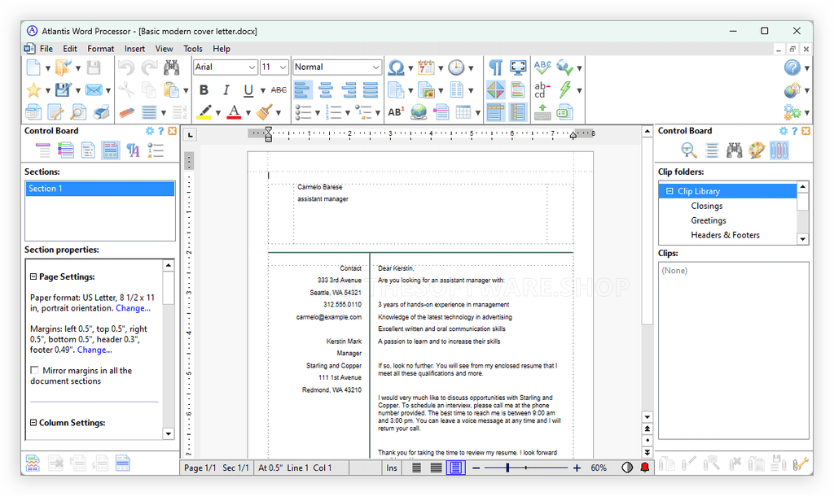
Task: Click the Fullscreen monitor icon
Action: tap(518, 67)
